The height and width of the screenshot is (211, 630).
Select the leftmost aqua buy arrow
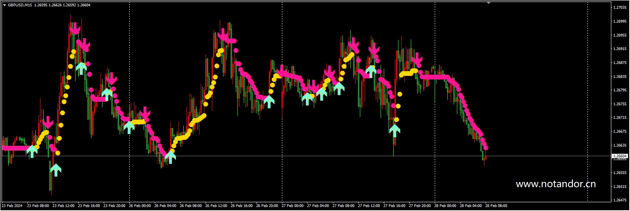coord(32,151)
